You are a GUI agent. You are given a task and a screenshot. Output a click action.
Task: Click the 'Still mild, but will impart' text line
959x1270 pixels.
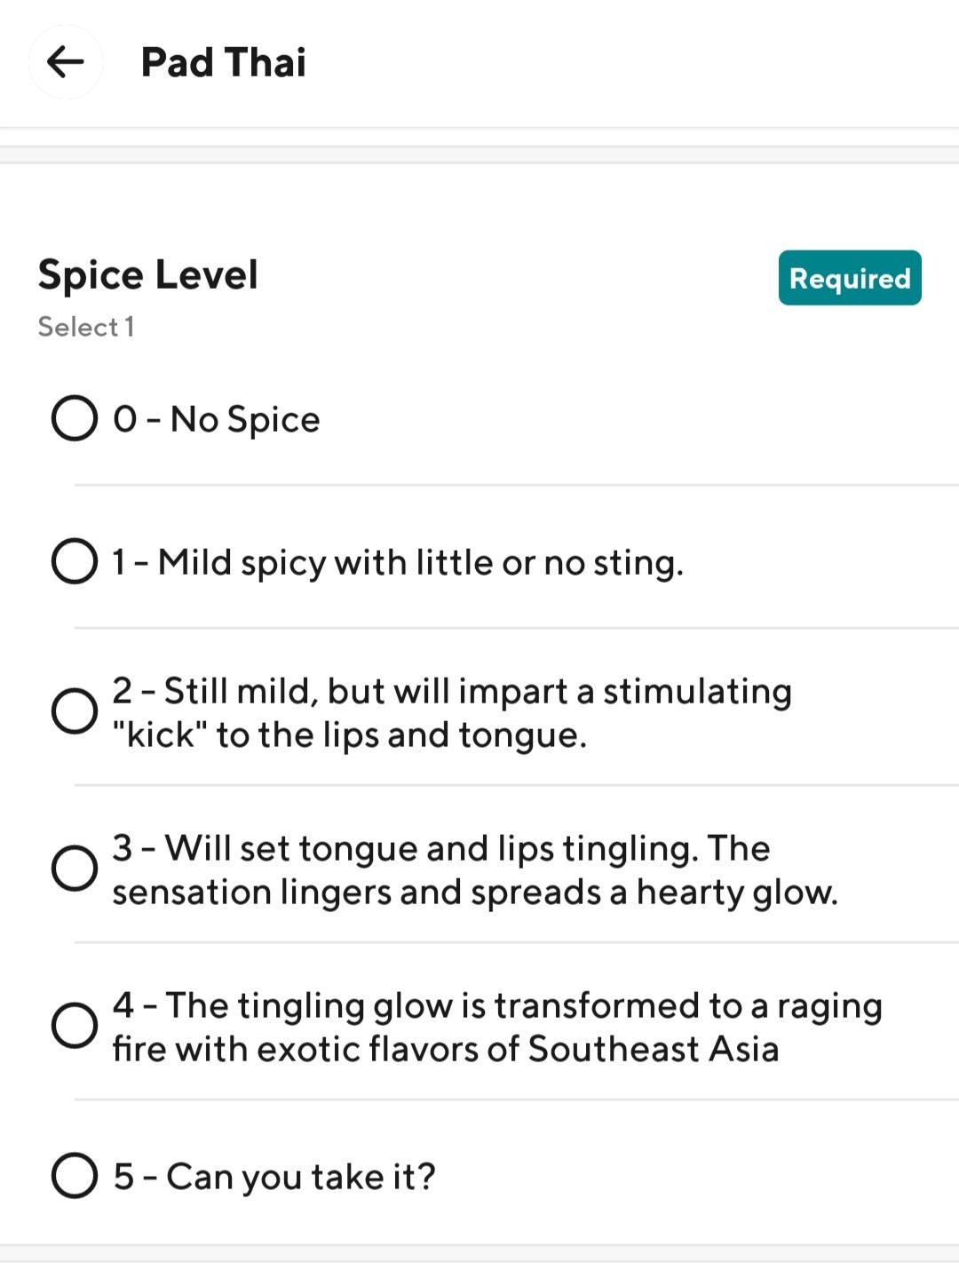click(451, 691)
